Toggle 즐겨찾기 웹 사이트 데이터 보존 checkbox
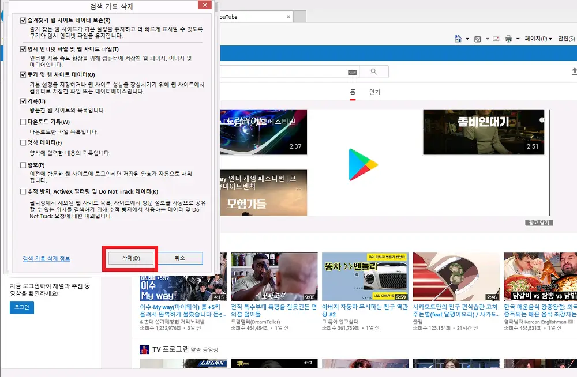 click(x=23, y=21)
